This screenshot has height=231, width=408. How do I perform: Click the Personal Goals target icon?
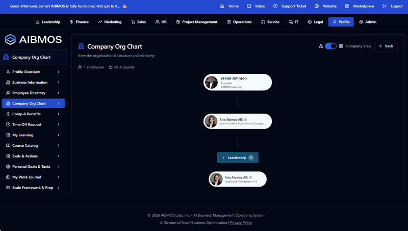tap(8, 166)
